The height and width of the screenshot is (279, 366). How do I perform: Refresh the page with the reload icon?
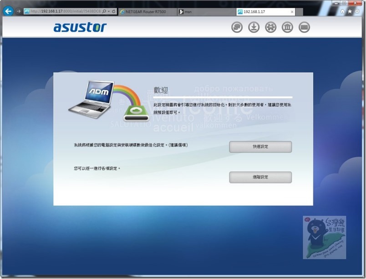(x=114, y=11)
